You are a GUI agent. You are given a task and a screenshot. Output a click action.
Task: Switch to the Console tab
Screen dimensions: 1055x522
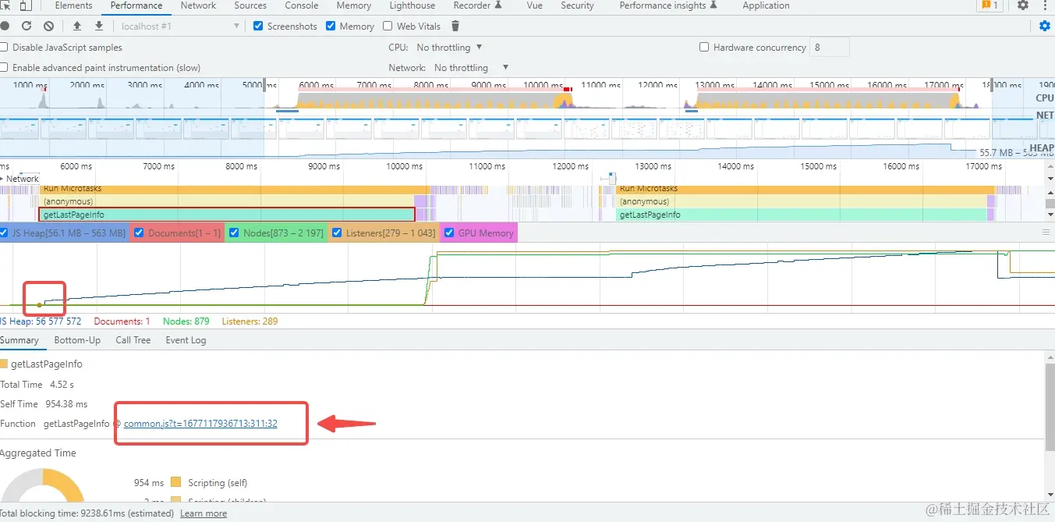tap(302, 5)
